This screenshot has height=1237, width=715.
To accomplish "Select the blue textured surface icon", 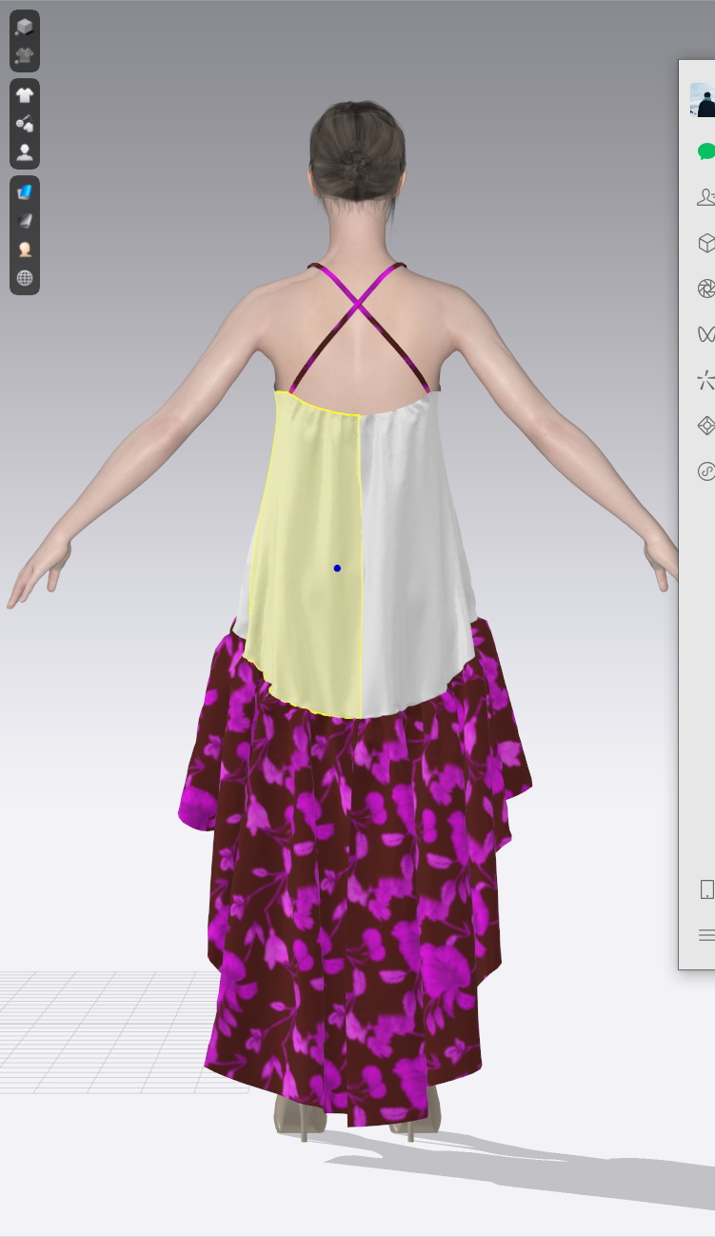I will click(x=25, y=191).
